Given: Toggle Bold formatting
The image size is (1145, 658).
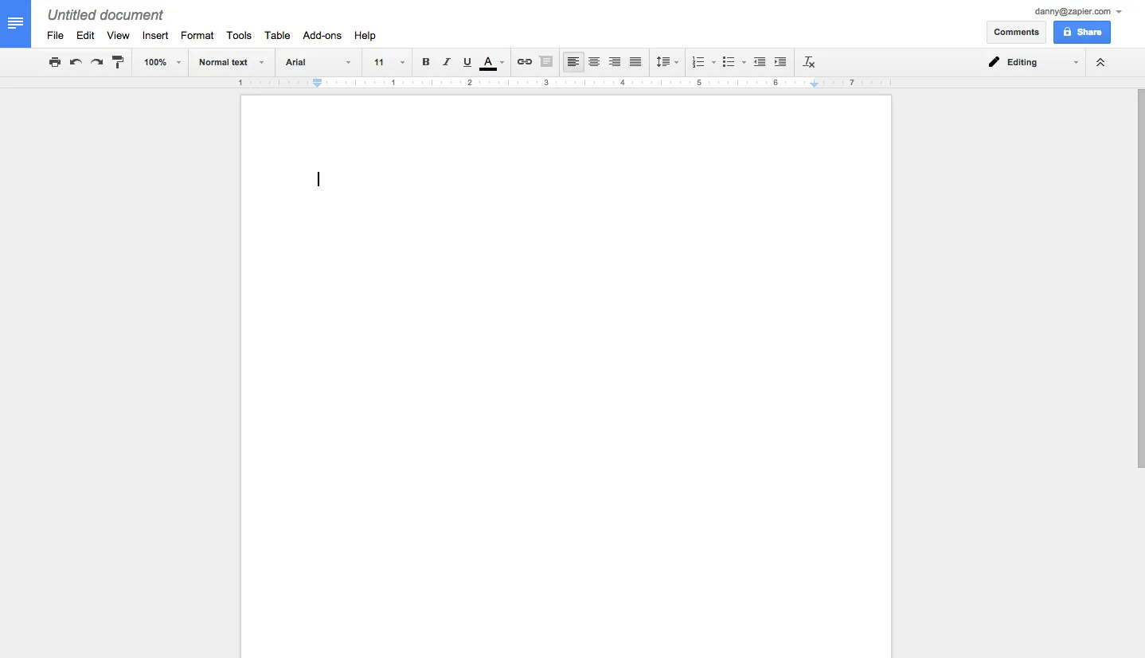Looking at the screenshot, I should pyautogui.click(x=425, y=62).
